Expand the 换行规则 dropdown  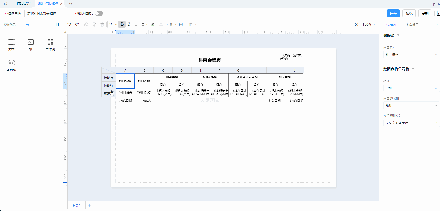click(x=409, y=122)
